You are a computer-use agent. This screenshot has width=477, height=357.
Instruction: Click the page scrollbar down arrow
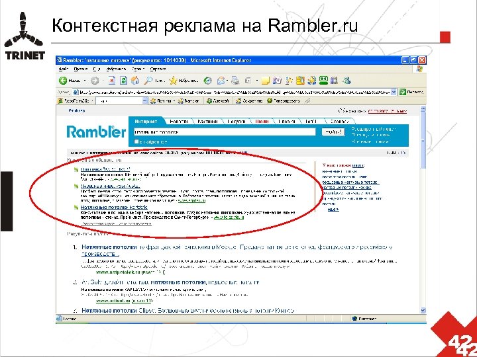tap(423, 310)
